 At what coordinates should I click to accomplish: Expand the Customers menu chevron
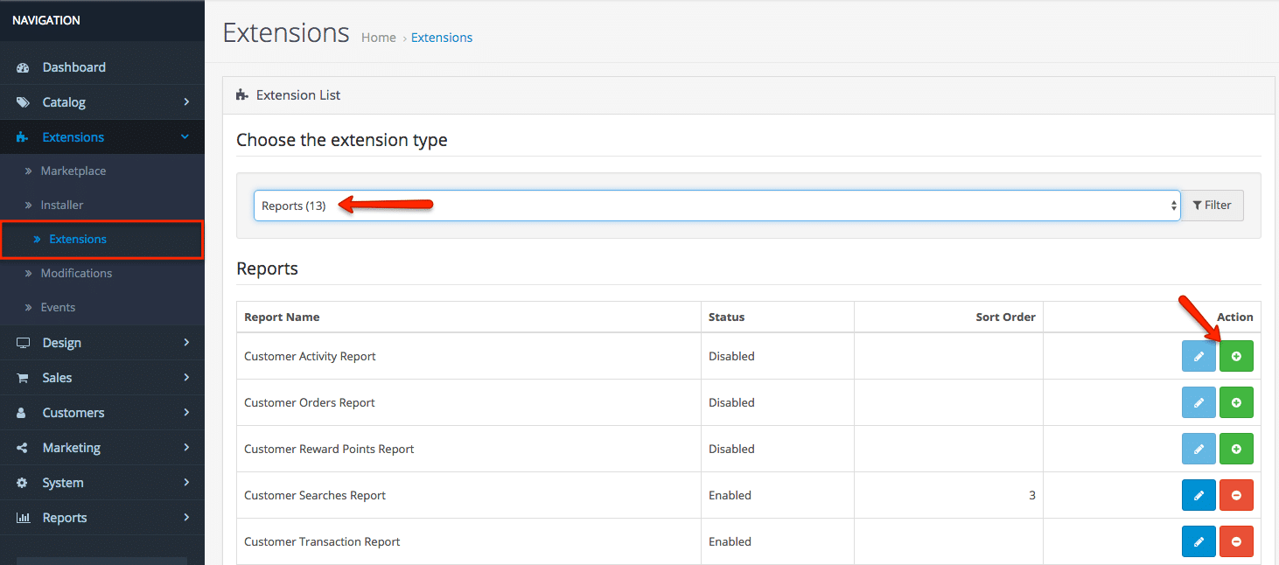pyautogui.click(x=186, y=413)
